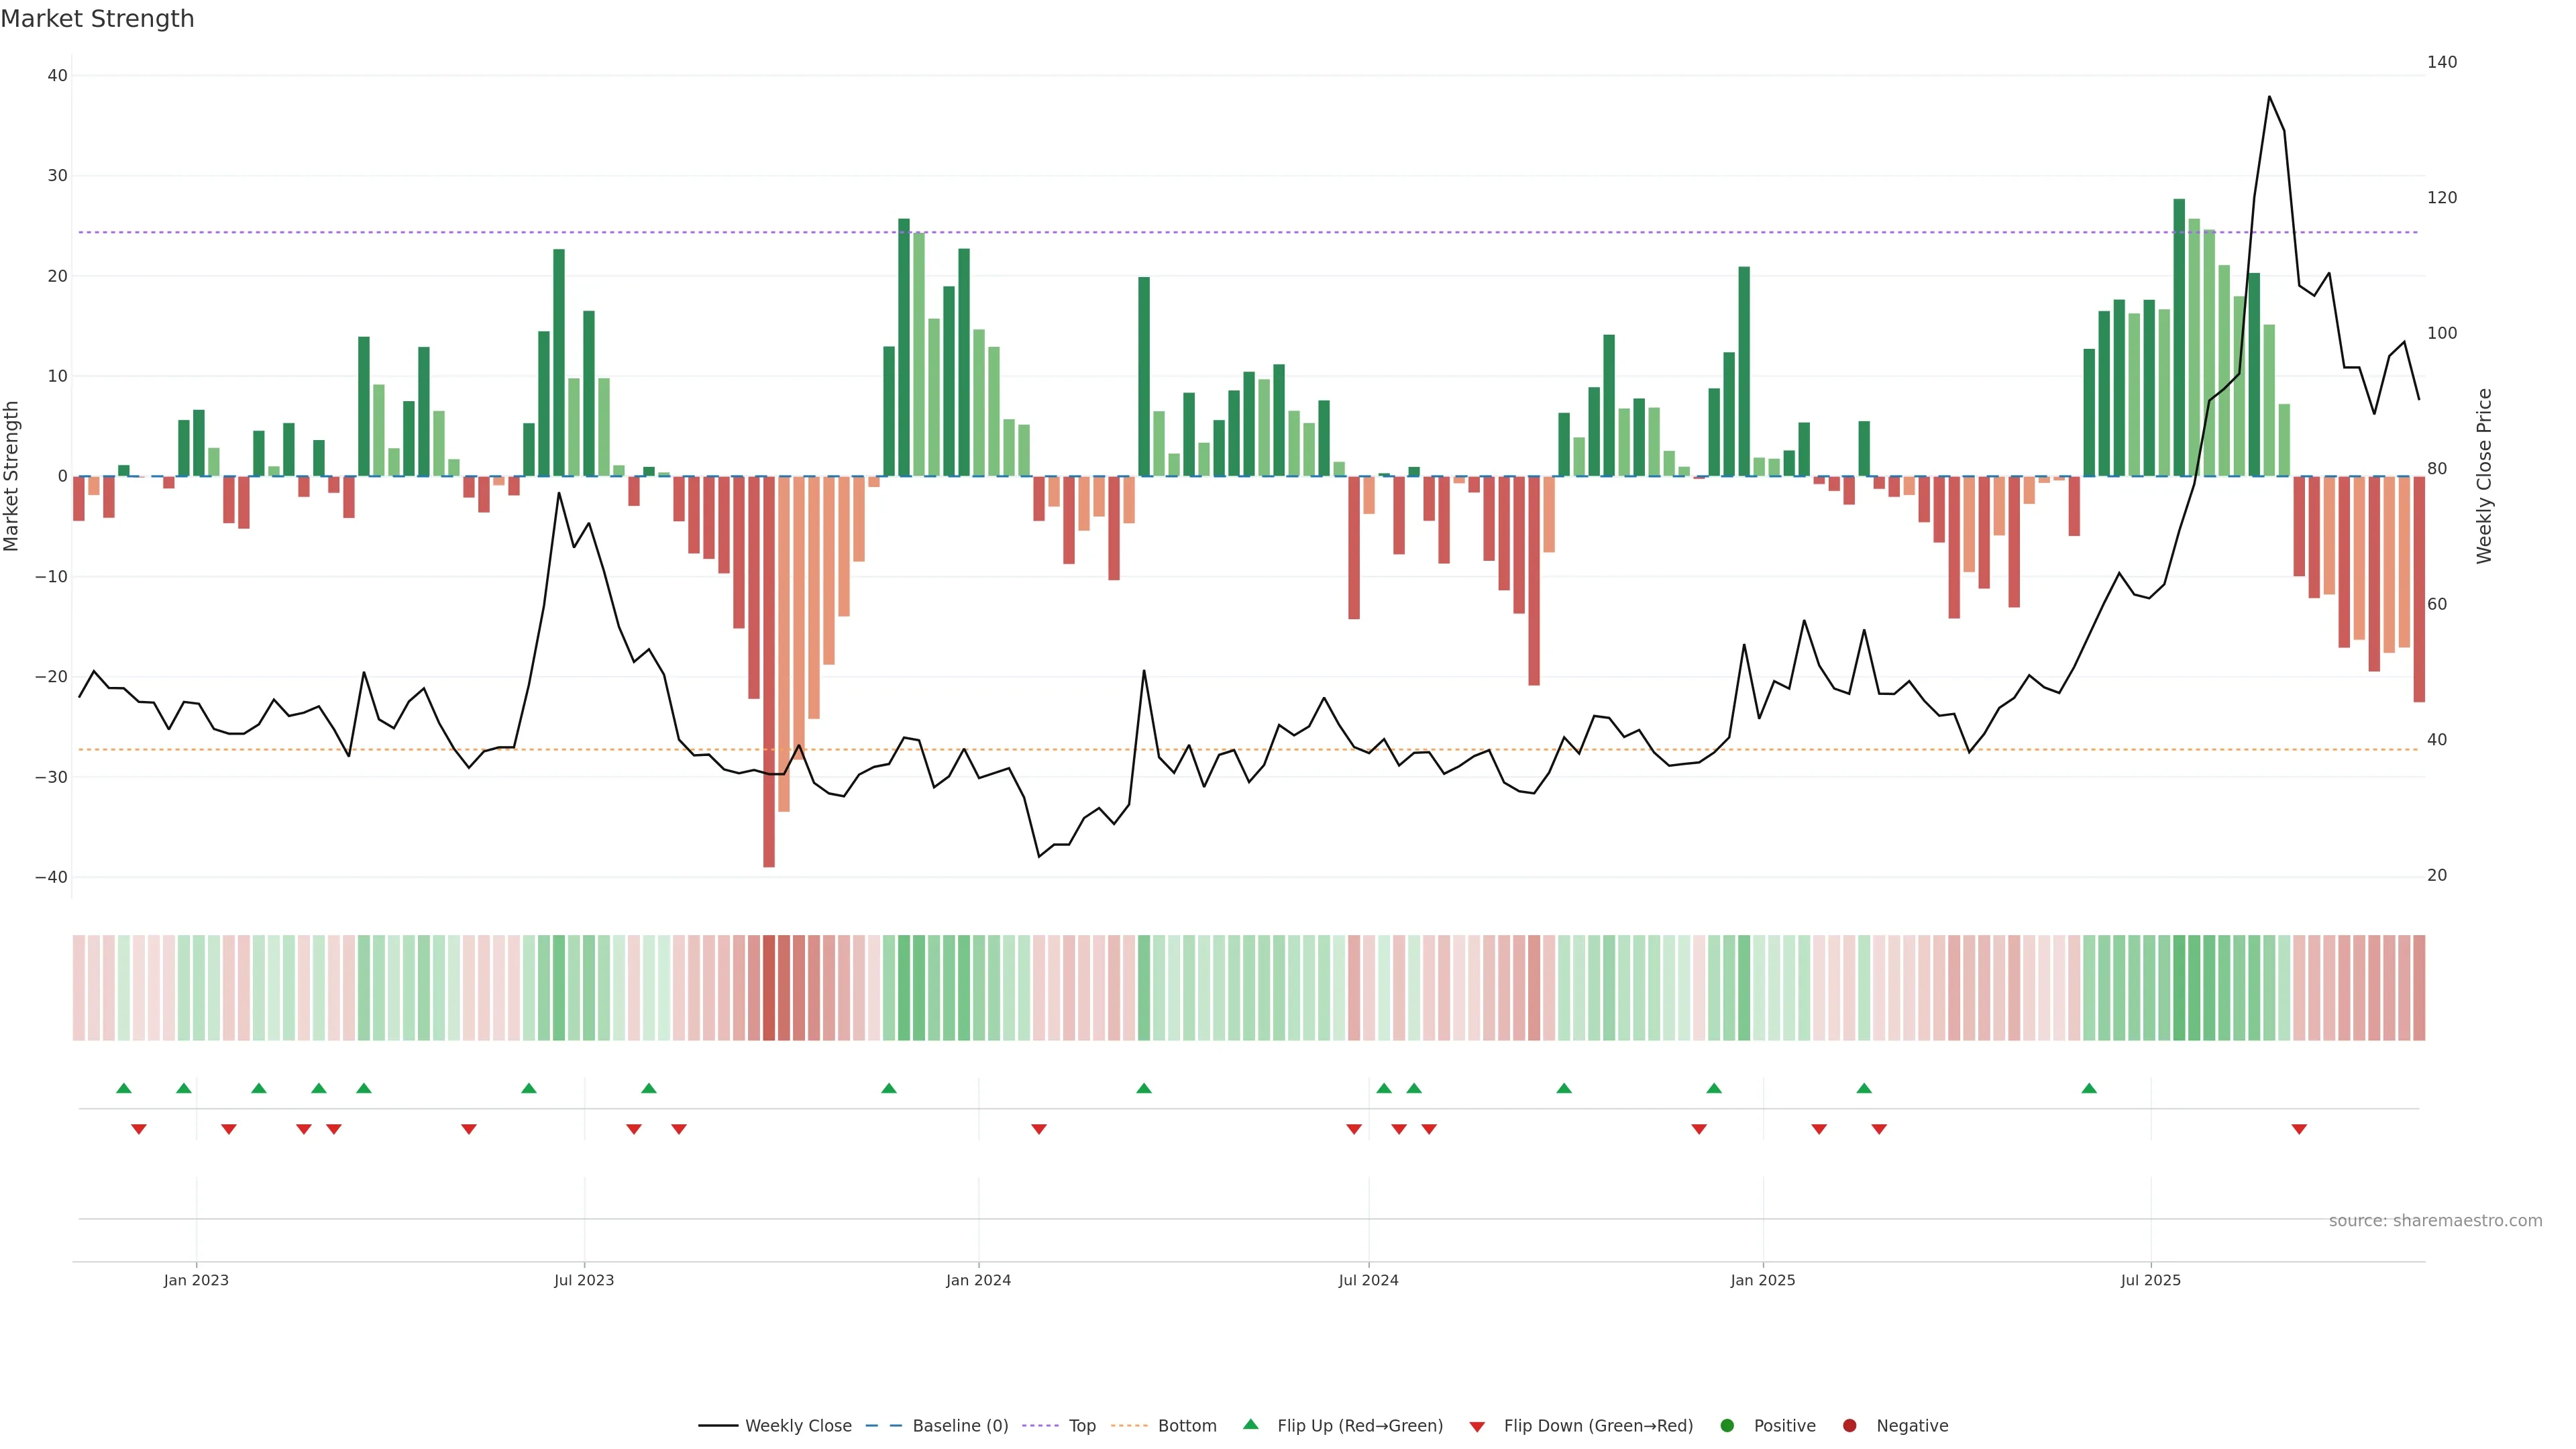2576x1449 pixels.
Task: Click the darkest red heatmap strip cell
Action: click(769, 988)
